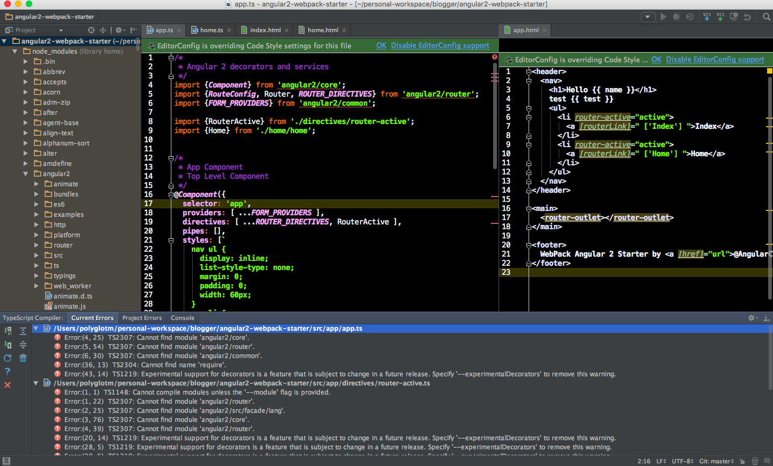Open the Project Errors tab
The height and width of the screenshot is (466, 773).
(x=142, y=318)
